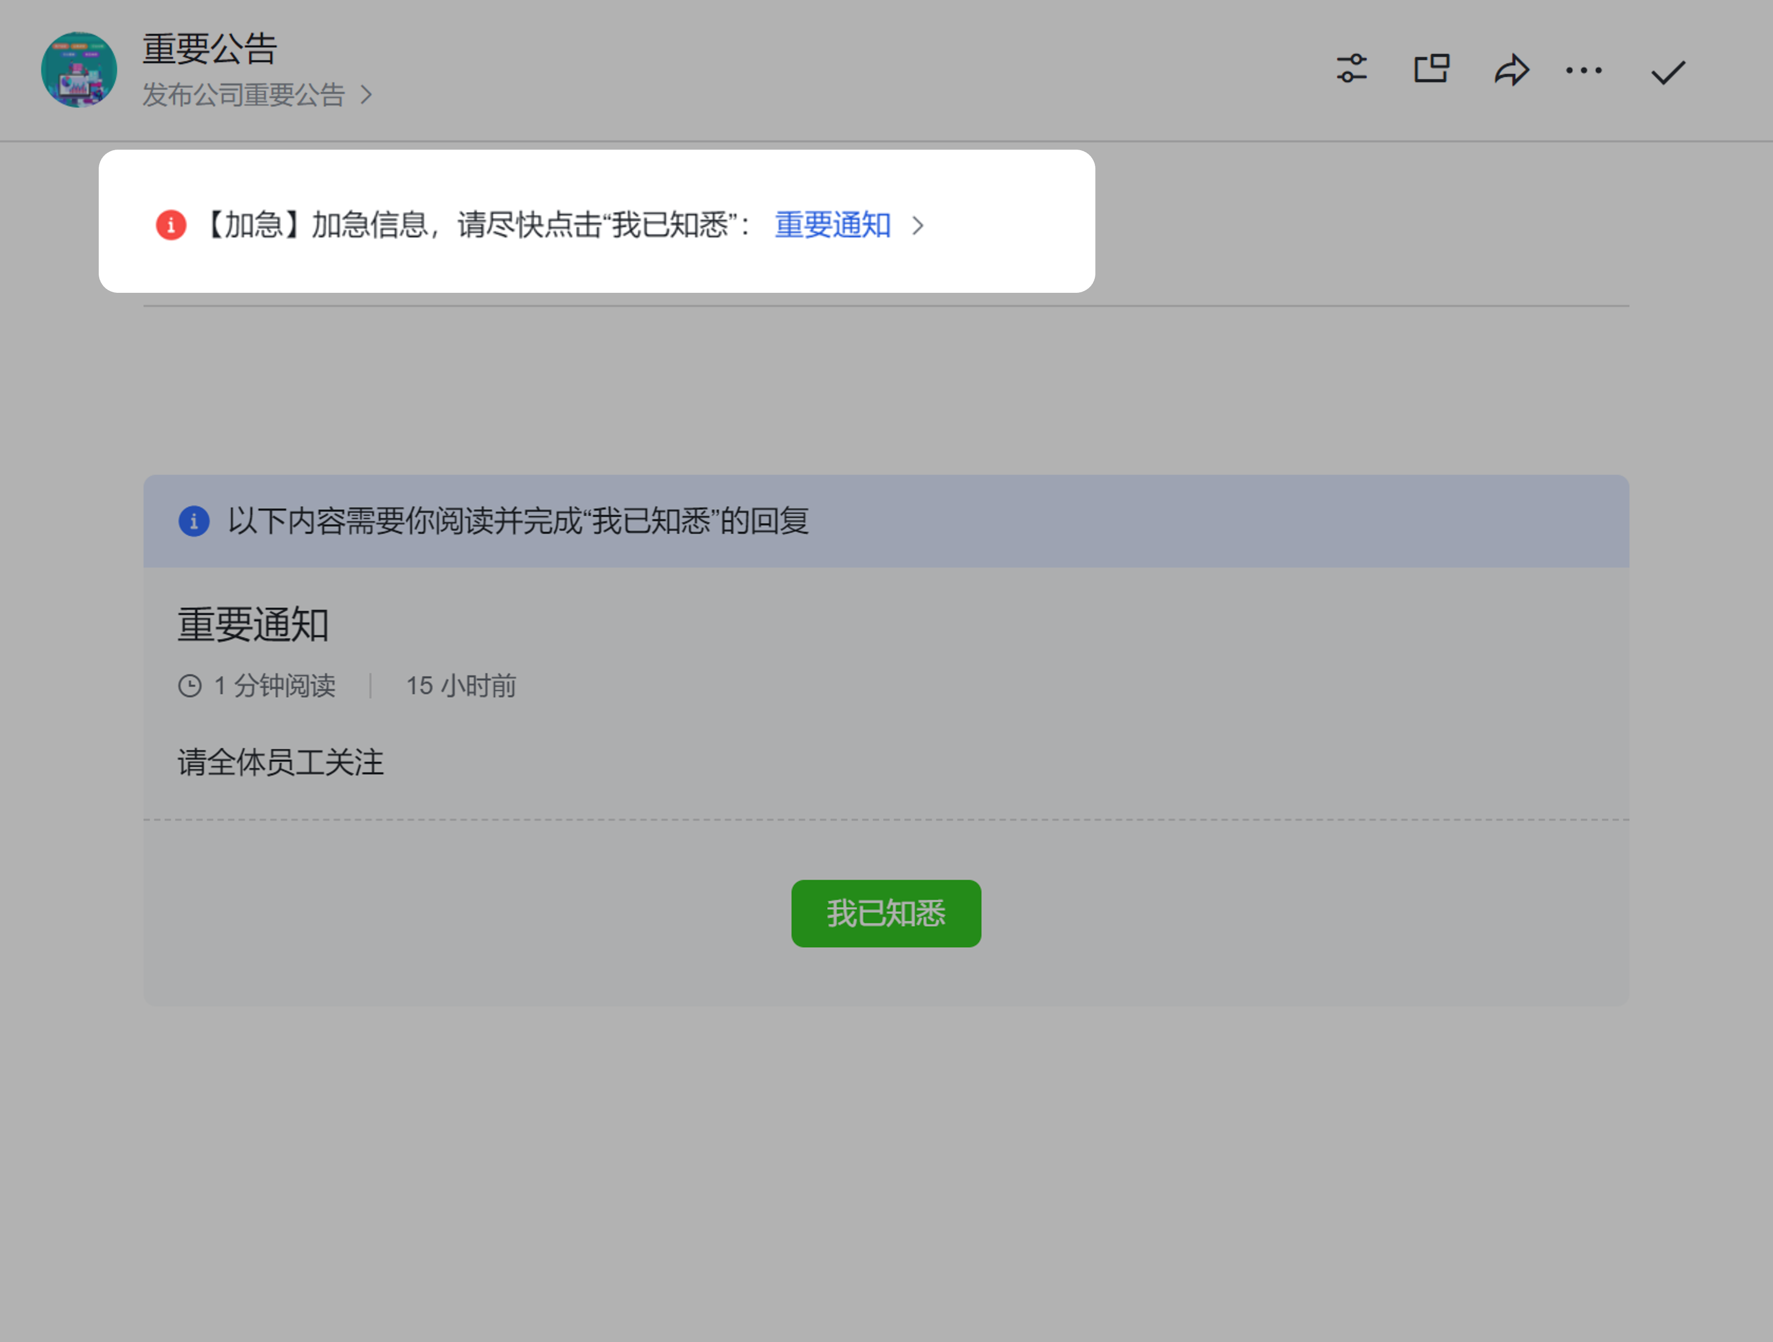Viewport: 1773px width, 1342px height.
Task: Click the pop-out window icon
Action: tap(1431, 69)
